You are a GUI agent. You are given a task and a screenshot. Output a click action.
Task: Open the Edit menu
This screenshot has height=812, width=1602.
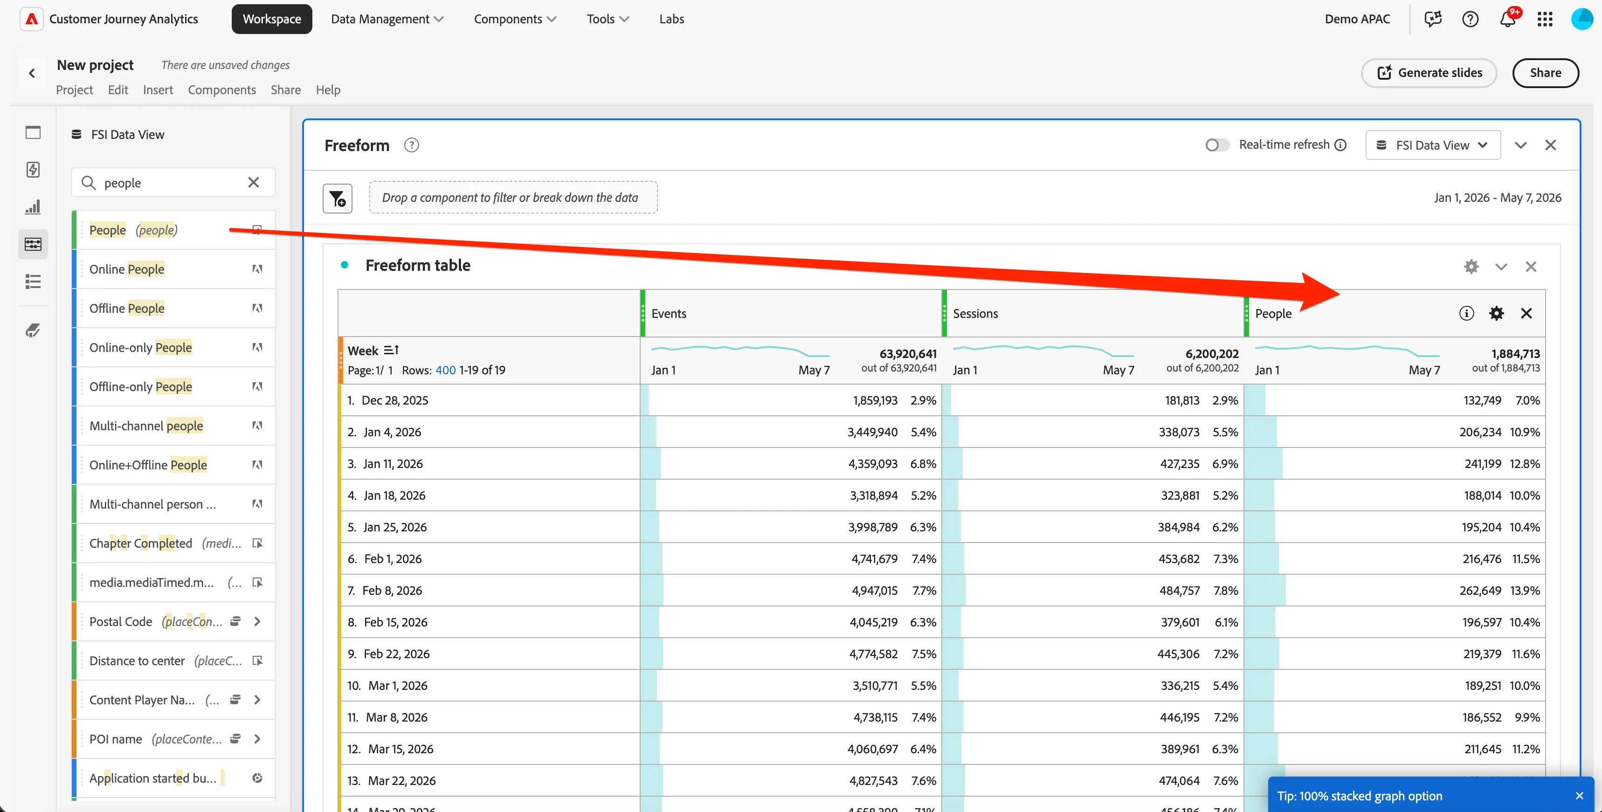click(117, 89)
